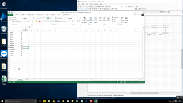Open Excel from the Windows taskbar
Viewport: 183px width, 103px height.
click(x=96, y=101)
